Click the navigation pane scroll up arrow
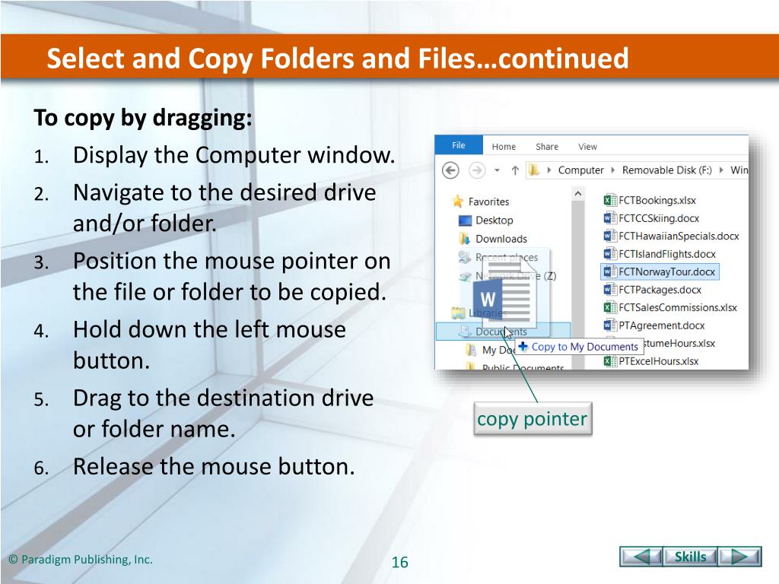The image size is (779, 584). 578,194
